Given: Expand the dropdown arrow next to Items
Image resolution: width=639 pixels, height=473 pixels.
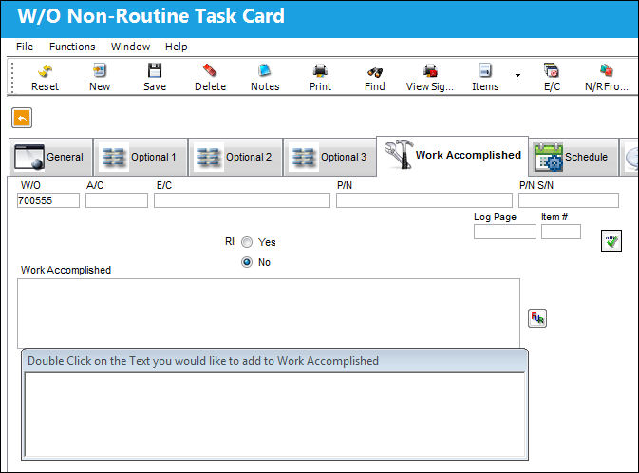Looking at the screenshot, I should click(x=517, y=75).
